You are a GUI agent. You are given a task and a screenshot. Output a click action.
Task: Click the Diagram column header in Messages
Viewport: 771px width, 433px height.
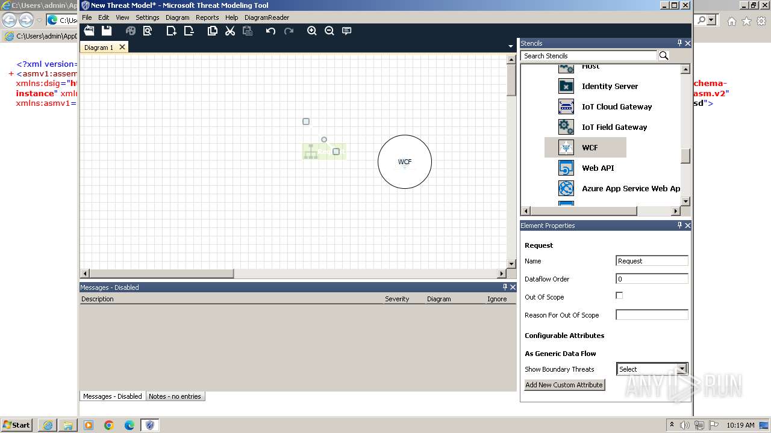click(x=439, y=299)
